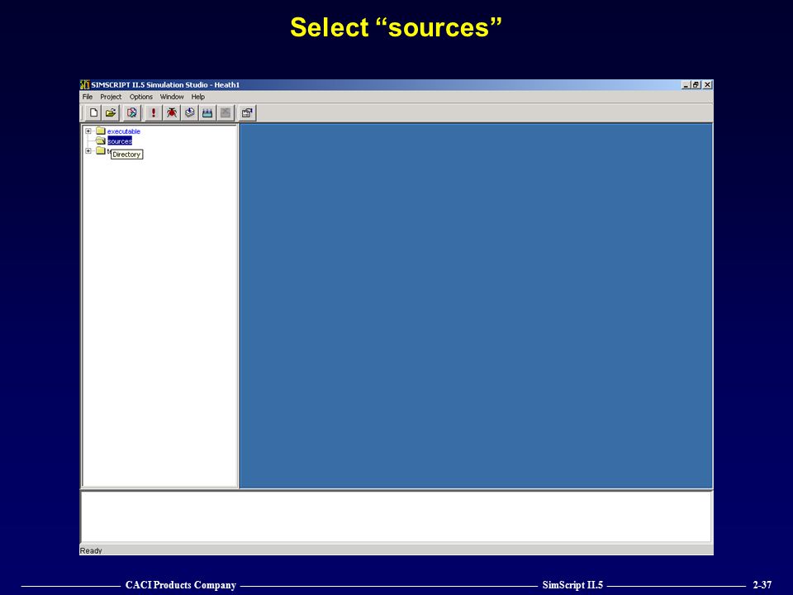Click the Open folder toolbar icon

click(111, 113)
